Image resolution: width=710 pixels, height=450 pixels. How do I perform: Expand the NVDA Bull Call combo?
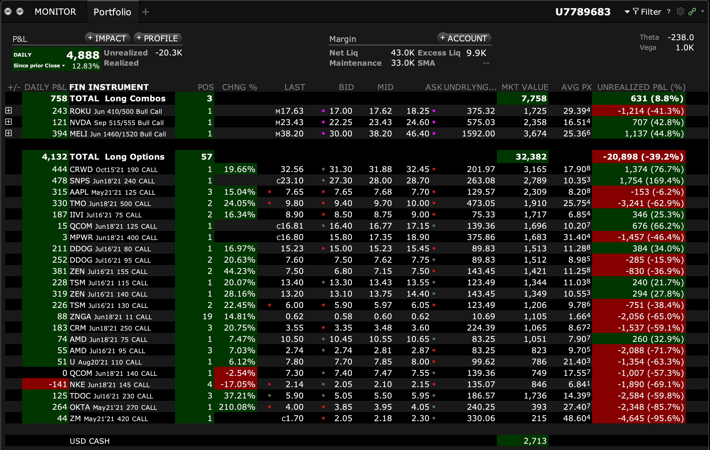[x=8, y=122]
